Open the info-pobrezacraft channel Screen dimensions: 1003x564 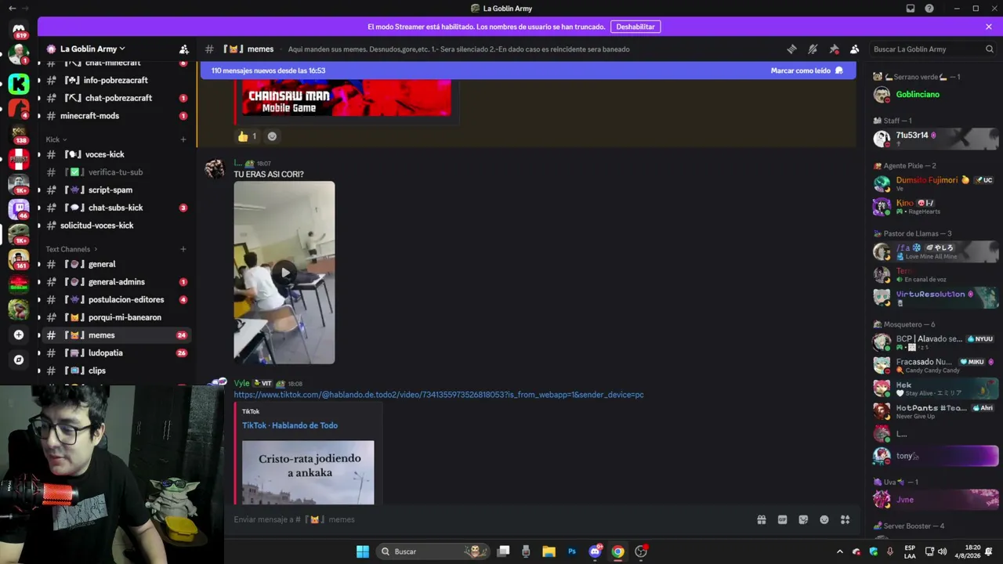coord(115,80)
